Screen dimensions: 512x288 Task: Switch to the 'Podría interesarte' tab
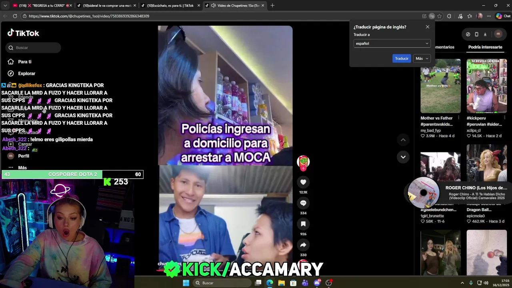pyautogui.click(x=485, y=47)
